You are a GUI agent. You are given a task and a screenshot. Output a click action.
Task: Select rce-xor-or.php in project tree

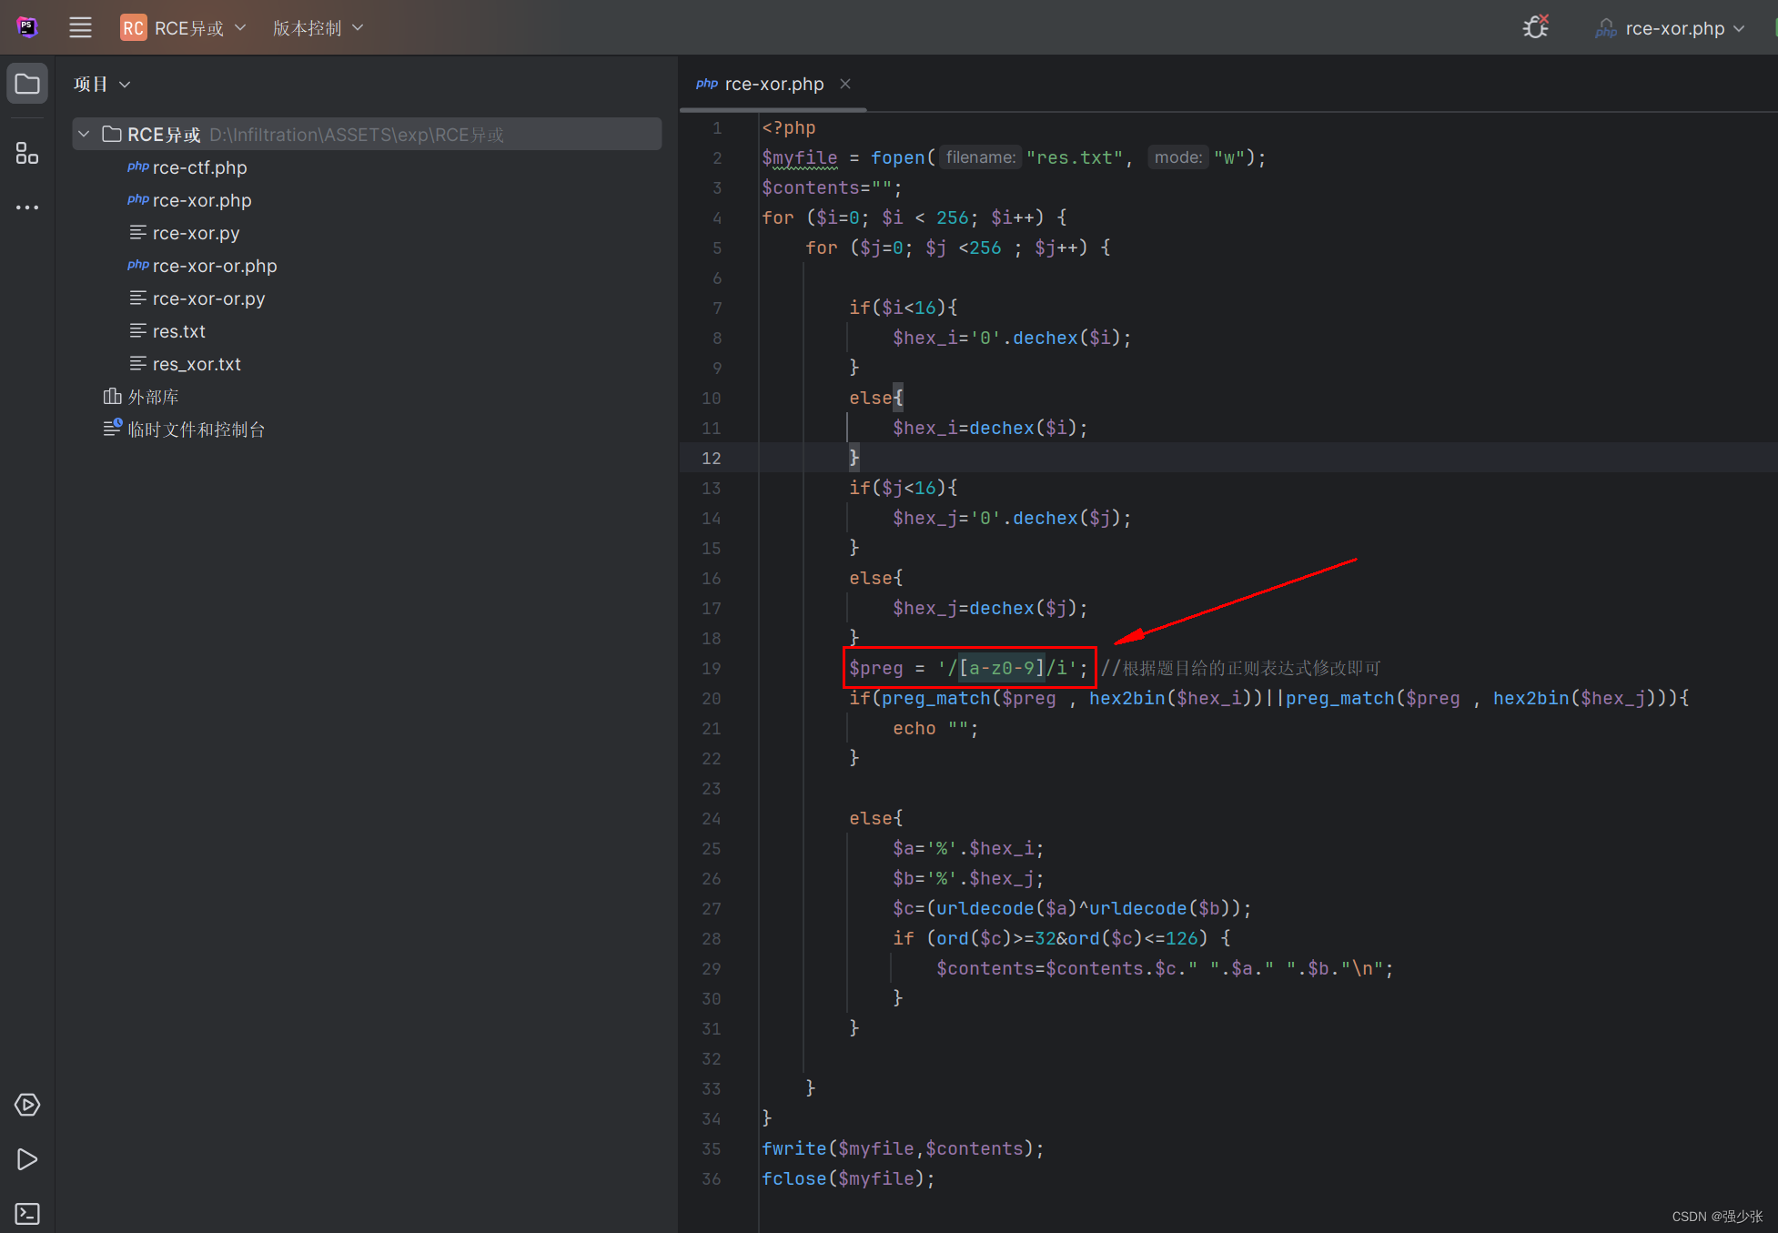click(215, 266)
